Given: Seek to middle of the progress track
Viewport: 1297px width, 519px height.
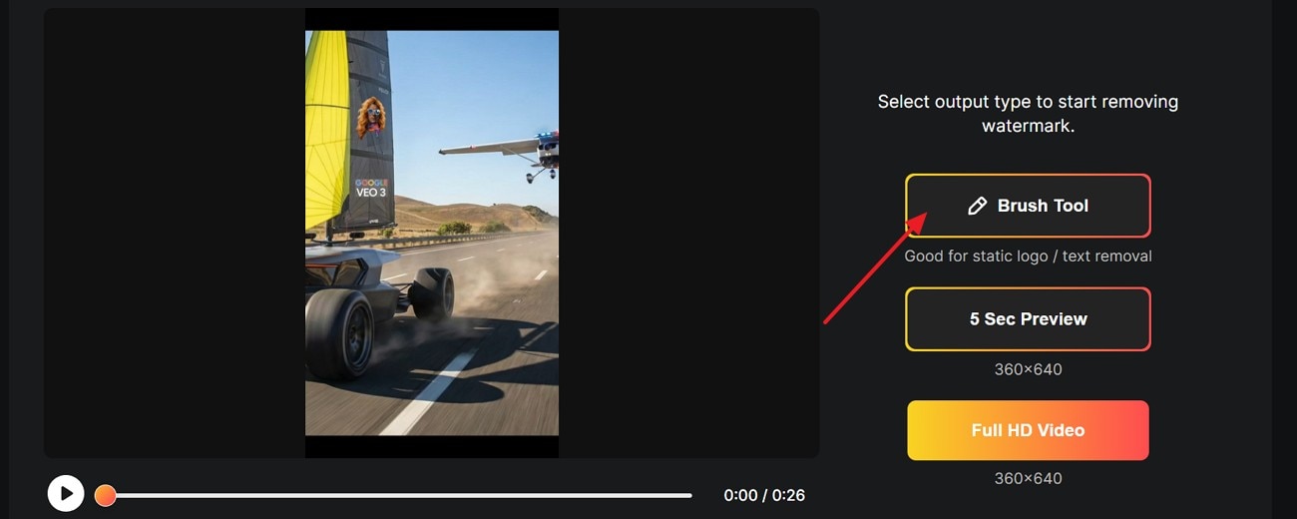Looking at the screenshot, I should [398, 495].
